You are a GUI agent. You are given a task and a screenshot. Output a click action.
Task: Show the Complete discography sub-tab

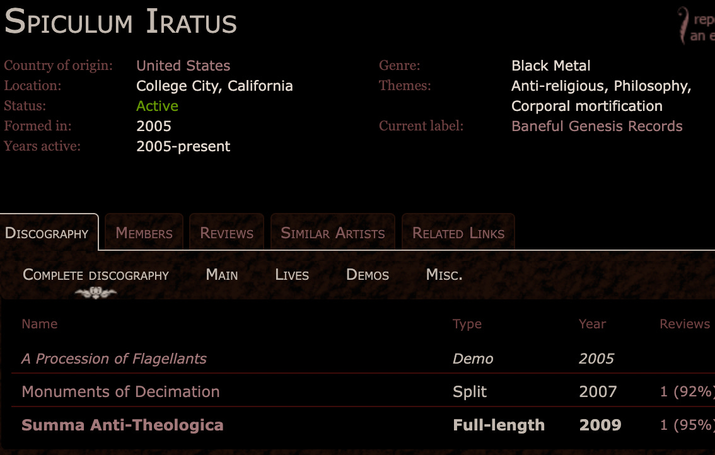pos(96,275)
